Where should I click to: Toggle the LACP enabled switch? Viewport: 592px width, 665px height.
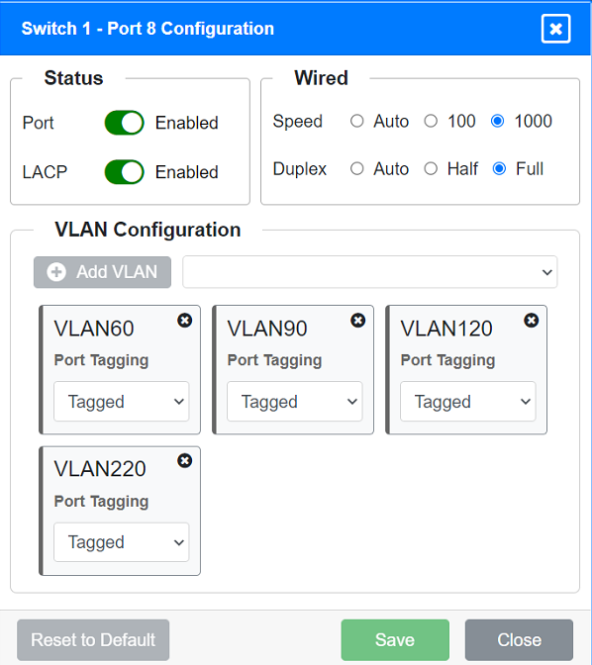[x=125, y=172]
